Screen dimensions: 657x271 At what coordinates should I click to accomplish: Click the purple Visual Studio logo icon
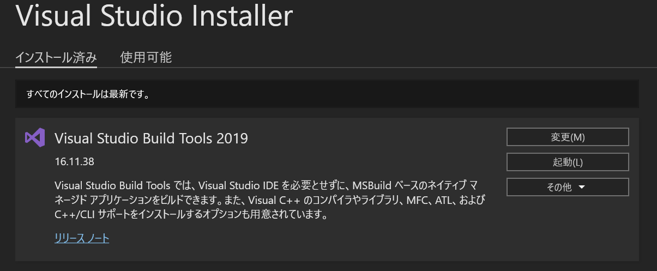pos(34,138)
